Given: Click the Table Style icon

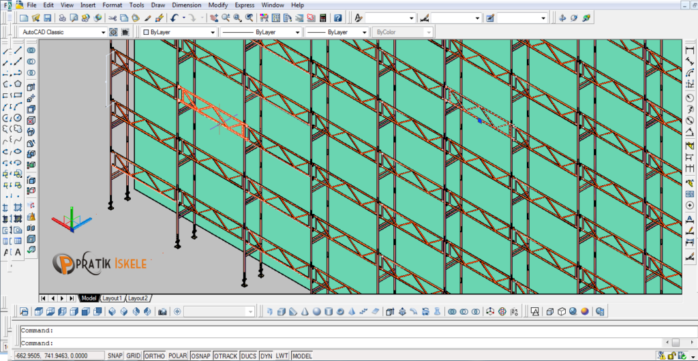Looking at the screenshot, I should click(x=490, y=18).
